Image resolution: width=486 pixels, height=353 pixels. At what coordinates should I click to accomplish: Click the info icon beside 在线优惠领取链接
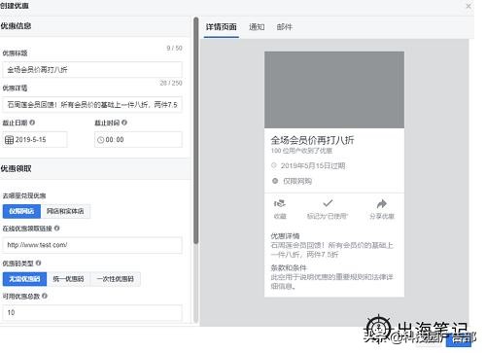click(56, 229)
